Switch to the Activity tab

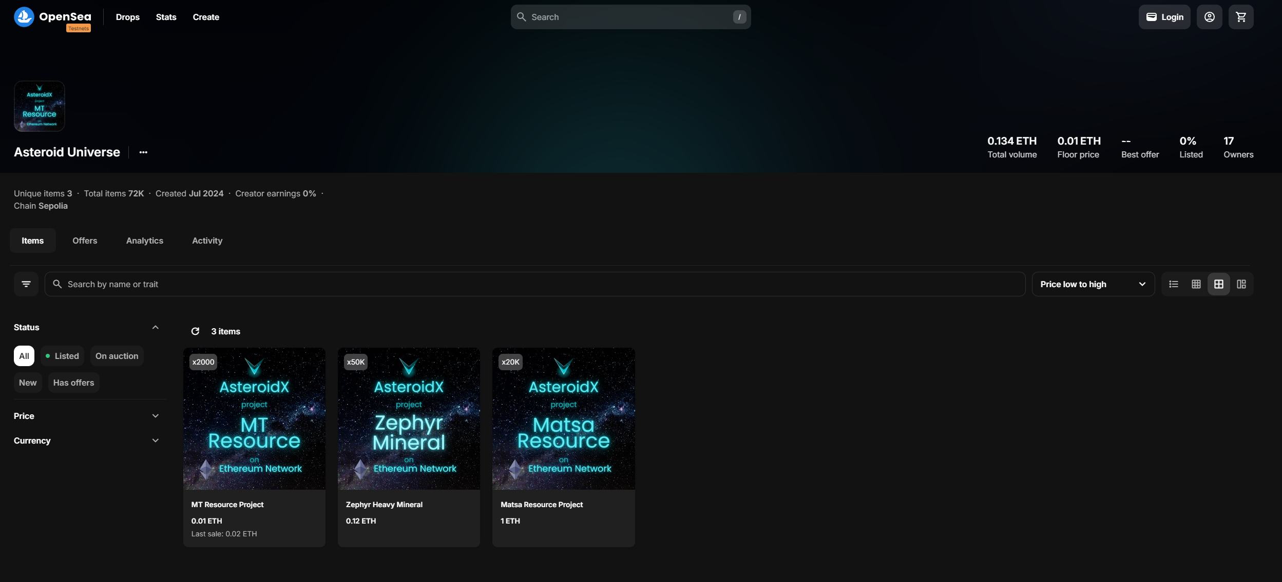(x=207, y=240)
